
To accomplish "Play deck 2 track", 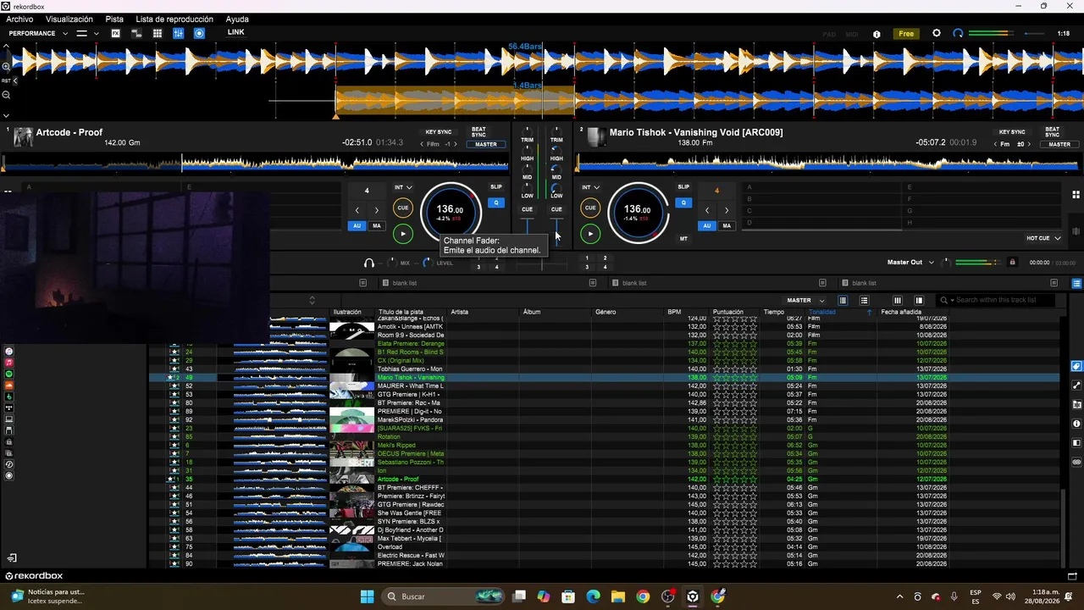I will click(x=590, y=234).
